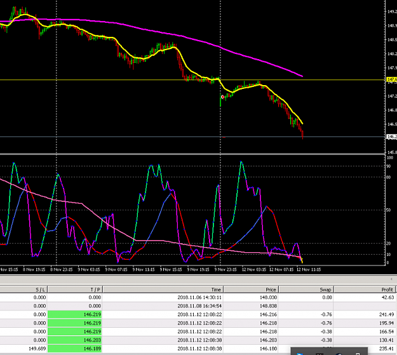
Task: Click the 50 level in indicator scale
Action: tap(388, 210)
